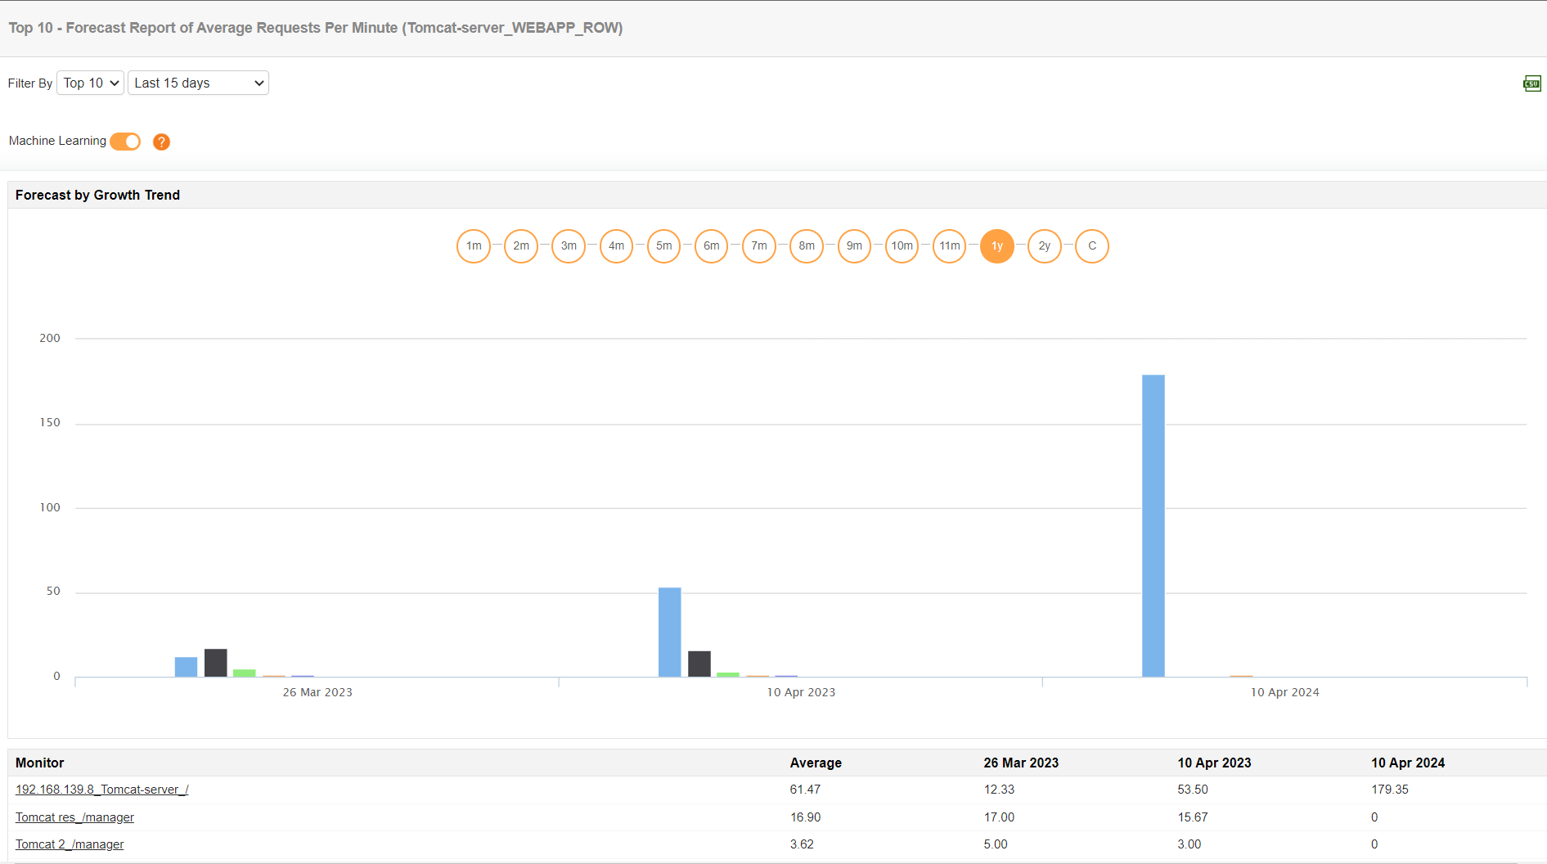Screen dimensions: 1547x864
Task: Open the 192.168.139.8_Tomcat-server_/ monitor link
Action: (x=102, y=790)
